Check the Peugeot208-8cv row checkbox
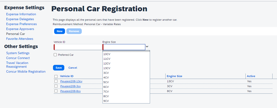The height and width of the screenshot is (108, 277). (56, 91)
